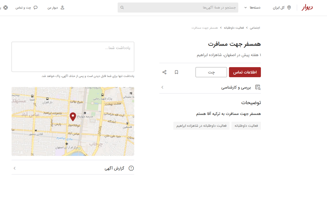Click the chat bubble icon in header
The height and width of the screenshot is (218, 327).
click(x=36, y=8)
